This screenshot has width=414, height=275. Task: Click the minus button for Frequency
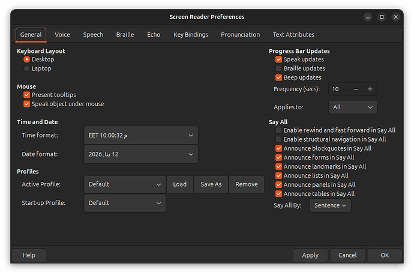356,89
